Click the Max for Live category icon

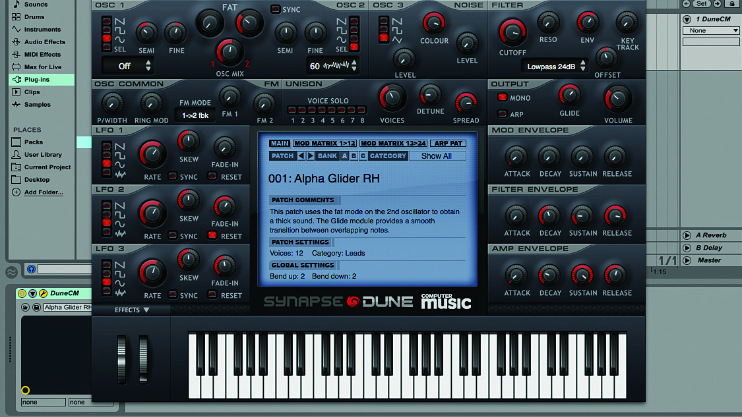coord(16,67)
